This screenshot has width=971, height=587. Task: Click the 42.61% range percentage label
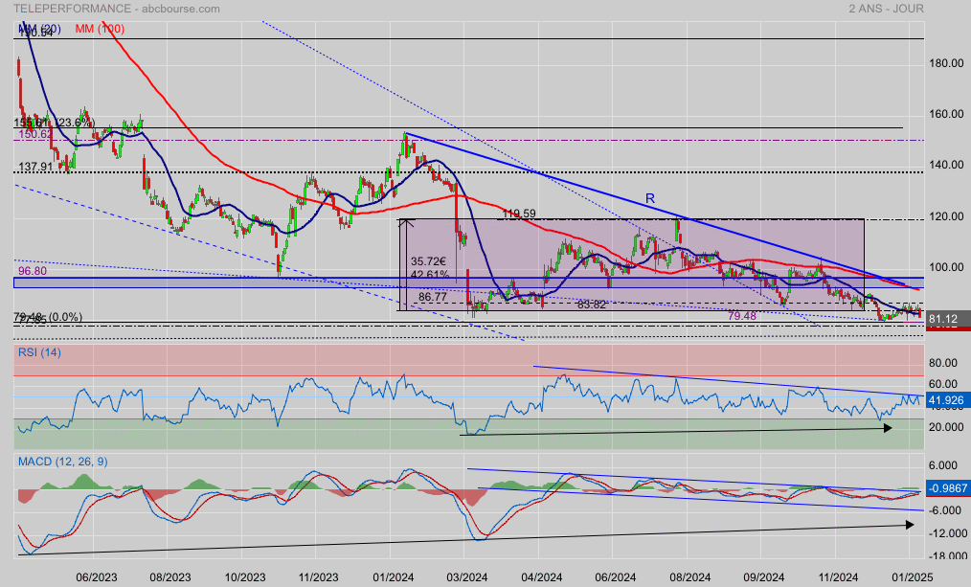click(430, 274)
